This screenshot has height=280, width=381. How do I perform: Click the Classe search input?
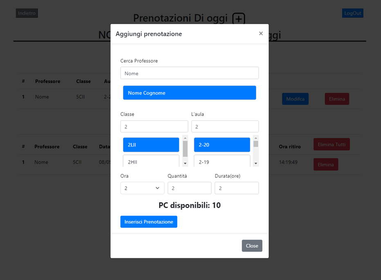pos(154,127)
